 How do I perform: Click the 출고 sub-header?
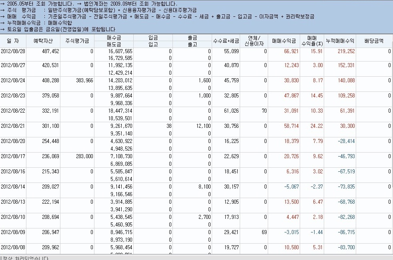click(x=192, y=44)
